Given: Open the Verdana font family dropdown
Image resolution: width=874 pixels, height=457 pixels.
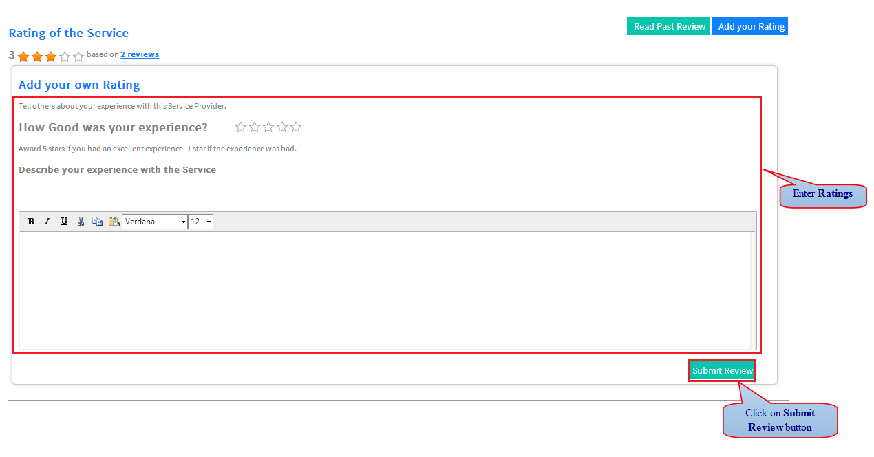Looking at the screenshot, I should pyautogui.click(x=155, y=222).
